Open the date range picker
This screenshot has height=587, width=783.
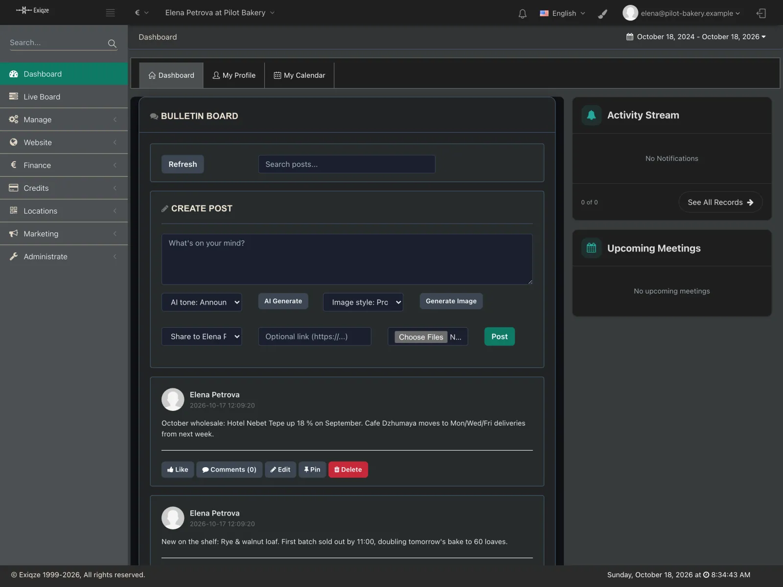click(696, 37)
